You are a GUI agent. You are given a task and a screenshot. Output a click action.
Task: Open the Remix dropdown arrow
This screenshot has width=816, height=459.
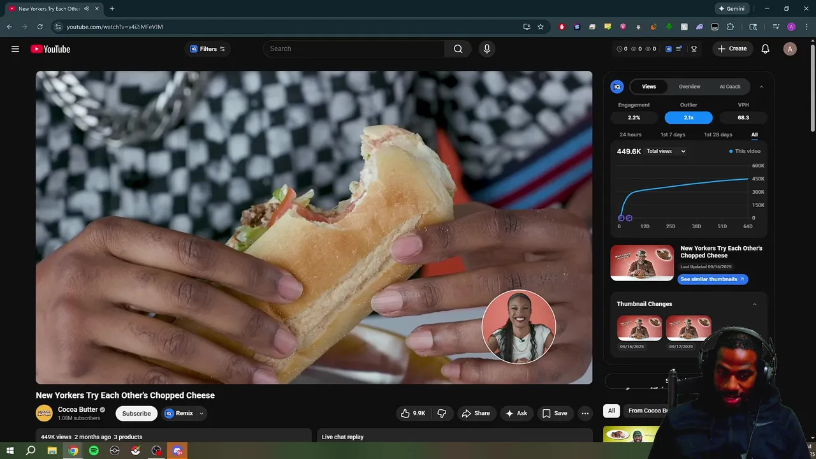pos(201,413)
